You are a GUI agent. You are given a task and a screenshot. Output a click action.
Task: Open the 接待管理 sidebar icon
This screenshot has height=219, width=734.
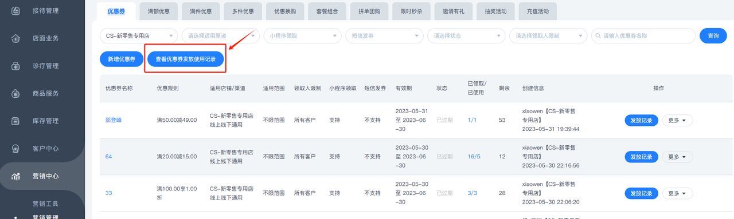point(16,11)
